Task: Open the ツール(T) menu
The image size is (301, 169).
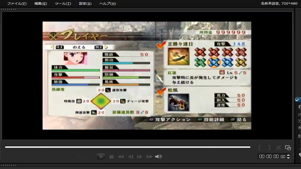Action: pos(63,3)
